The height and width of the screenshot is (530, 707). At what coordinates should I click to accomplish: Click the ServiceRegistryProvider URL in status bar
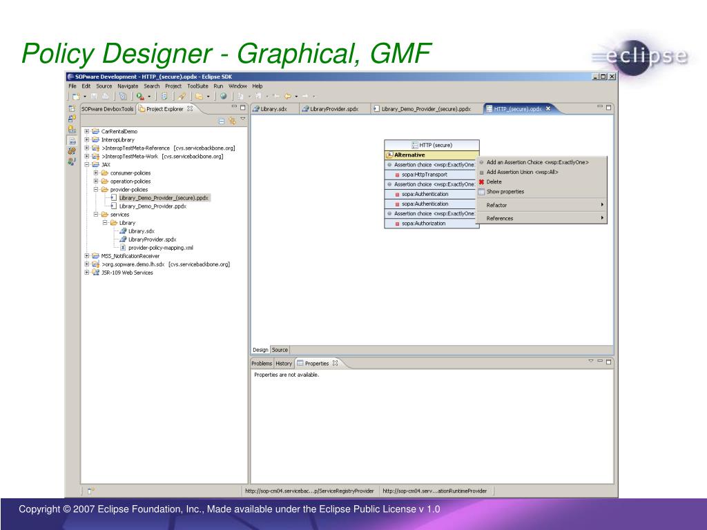(309, 491)
